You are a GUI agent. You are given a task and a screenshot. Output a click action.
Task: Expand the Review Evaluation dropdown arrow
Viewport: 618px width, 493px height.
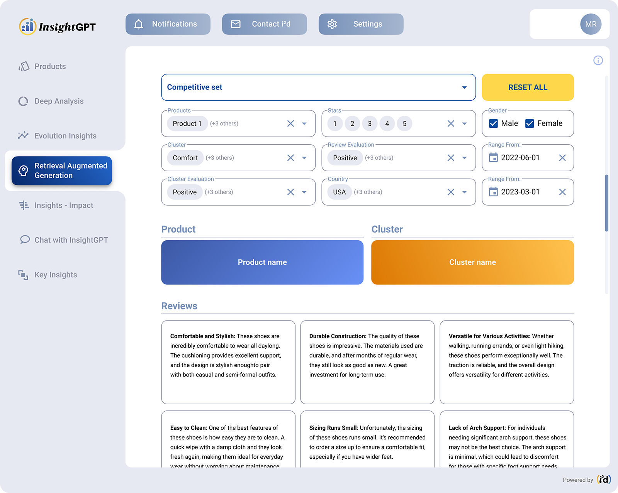(465, 158)
